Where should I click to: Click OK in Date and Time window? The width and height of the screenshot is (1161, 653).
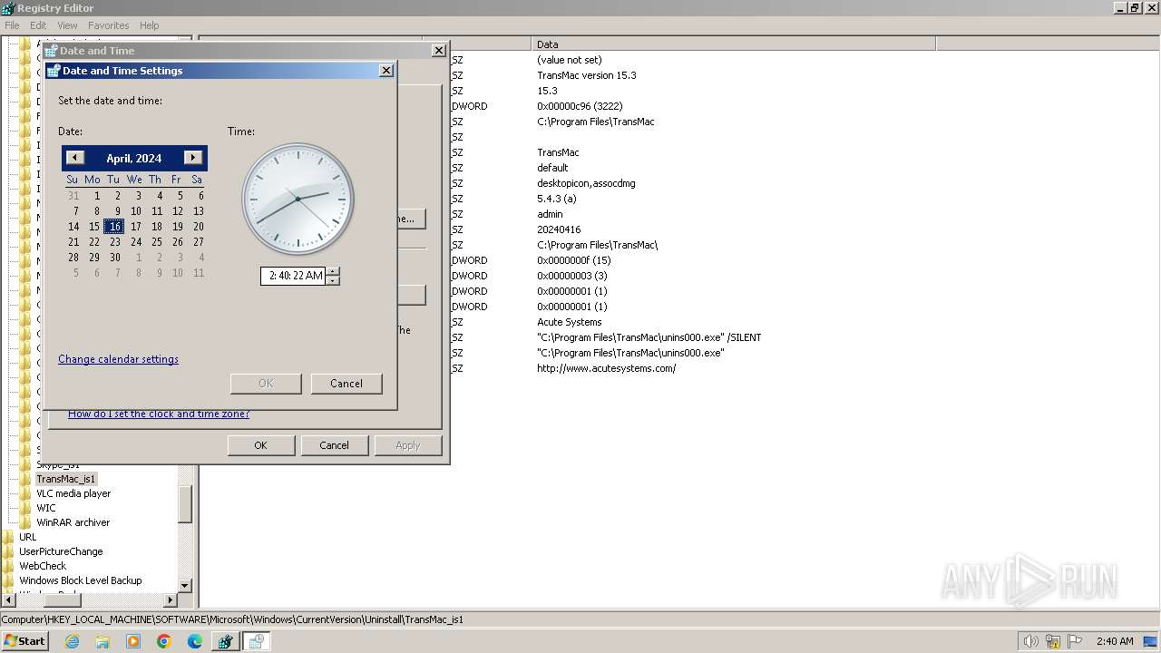coord(260,445)
